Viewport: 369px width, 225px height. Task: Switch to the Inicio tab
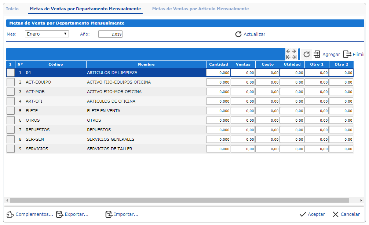[x=12, y=9]
